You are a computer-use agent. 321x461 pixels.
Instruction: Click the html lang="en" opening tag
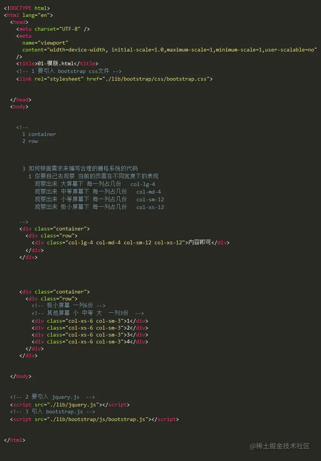click(28, 15)
